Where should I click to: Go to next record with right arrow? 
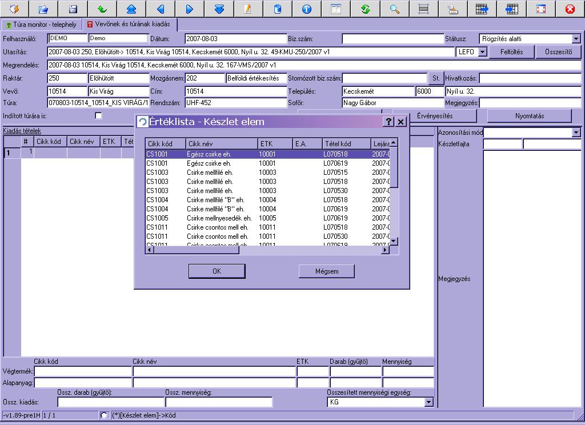[x=190, y=9]
